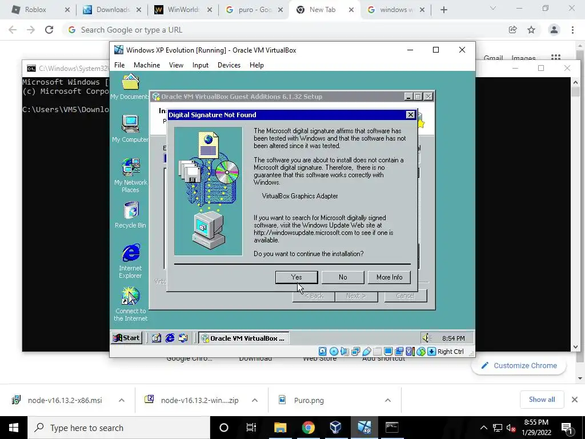Open Windows notification center icon
Screen dimensions: 585x439
point(567,428)
